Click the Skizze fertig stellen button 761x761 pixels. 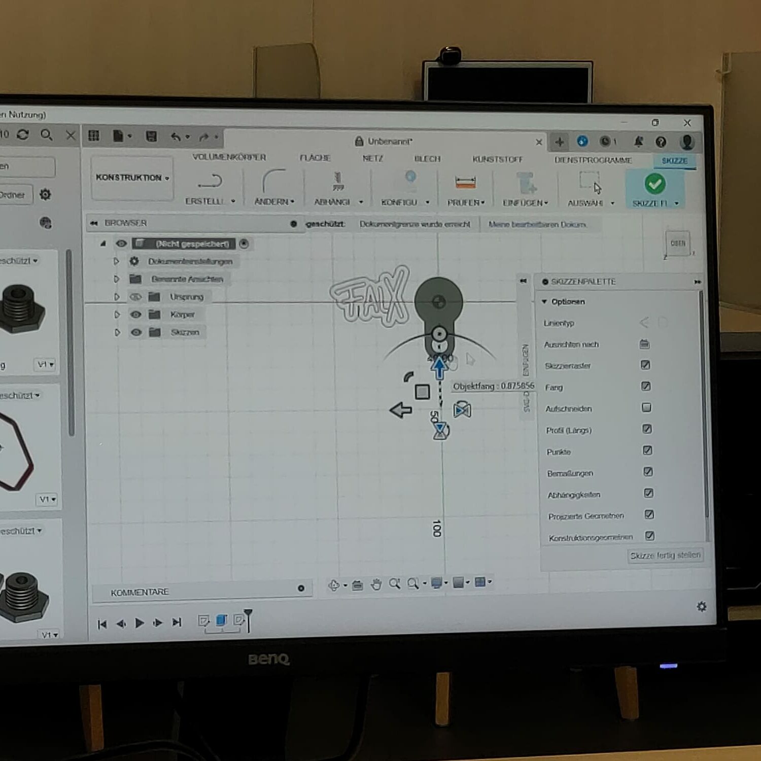pyautogui.click(x=665, y=556)
